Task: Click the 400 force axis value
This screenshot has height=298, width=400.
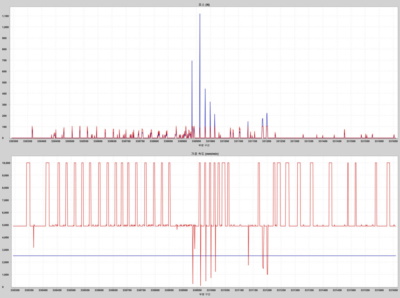Action: click(x=4, y=94)
